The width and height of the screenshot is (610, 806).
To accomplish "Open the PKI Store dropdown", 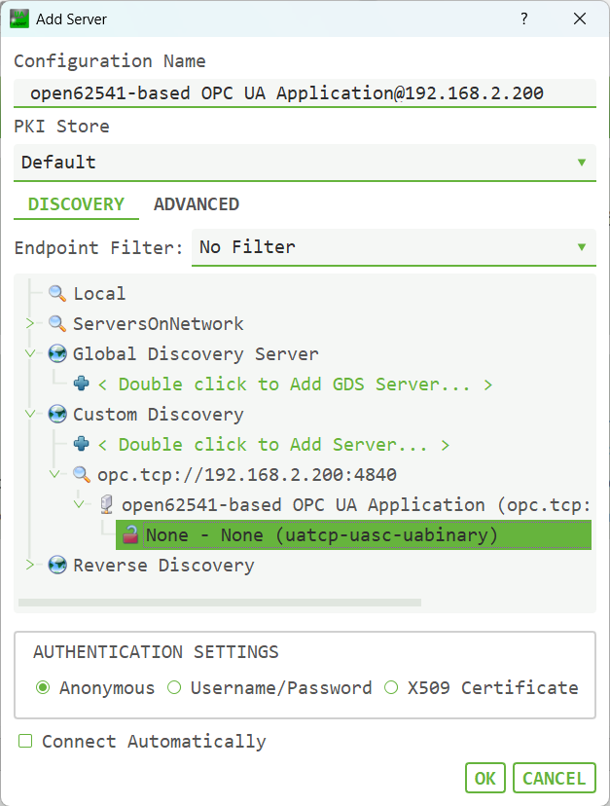I will click(x=305, y=163).
